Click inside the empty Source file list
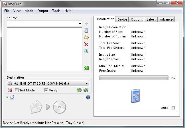 44,49
